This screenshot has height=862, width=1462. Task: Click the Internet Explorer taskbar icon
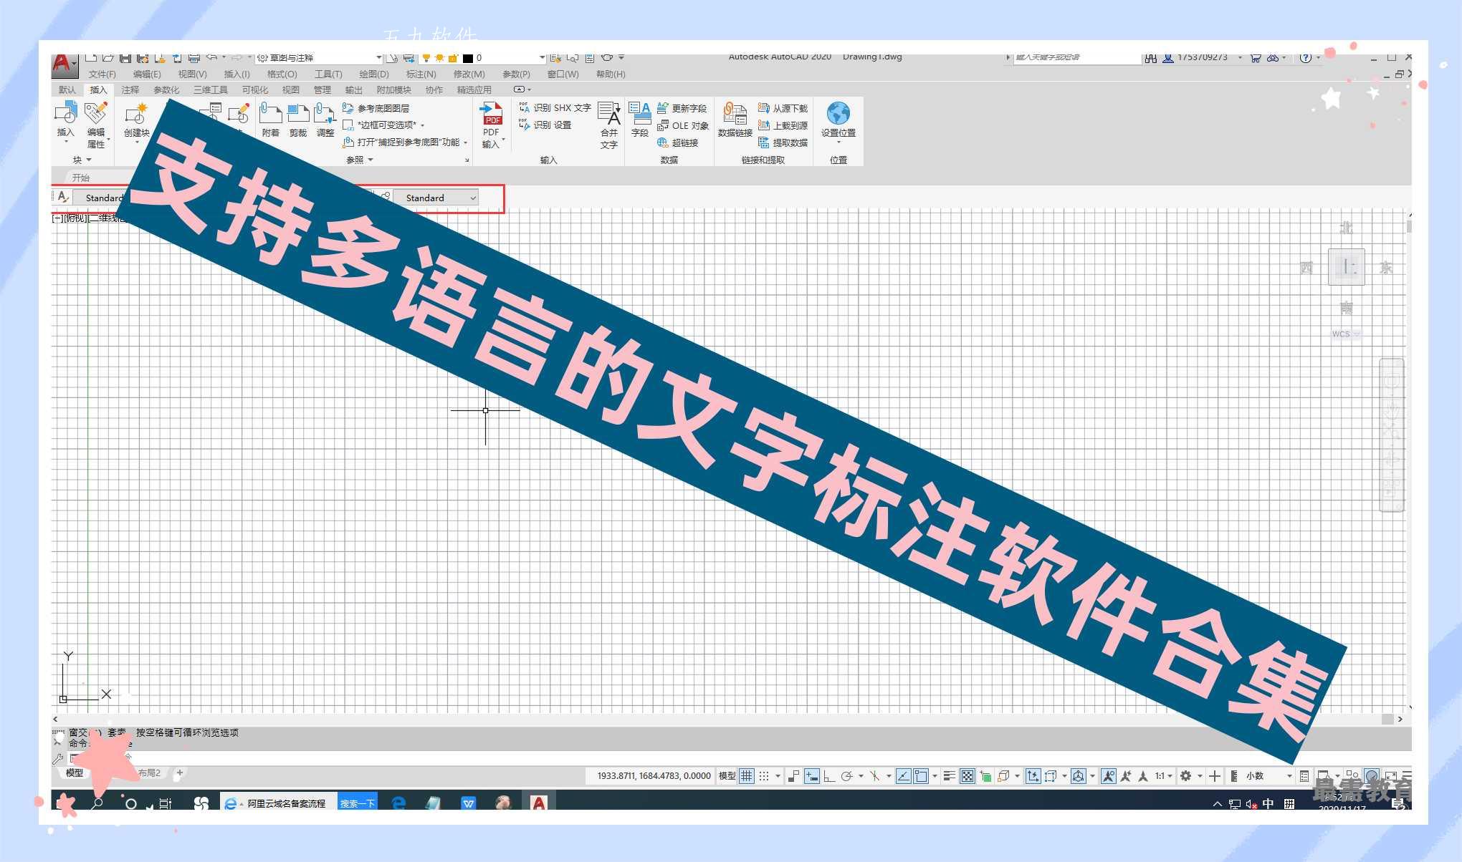tap(229, 803)
